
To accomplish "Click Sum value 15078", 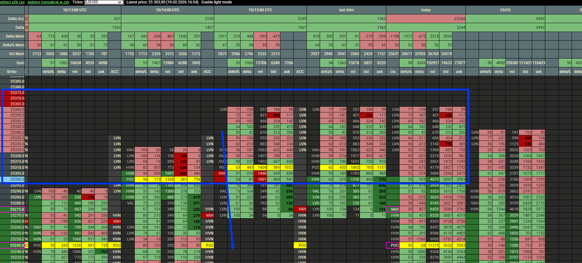I will point(353,63).
